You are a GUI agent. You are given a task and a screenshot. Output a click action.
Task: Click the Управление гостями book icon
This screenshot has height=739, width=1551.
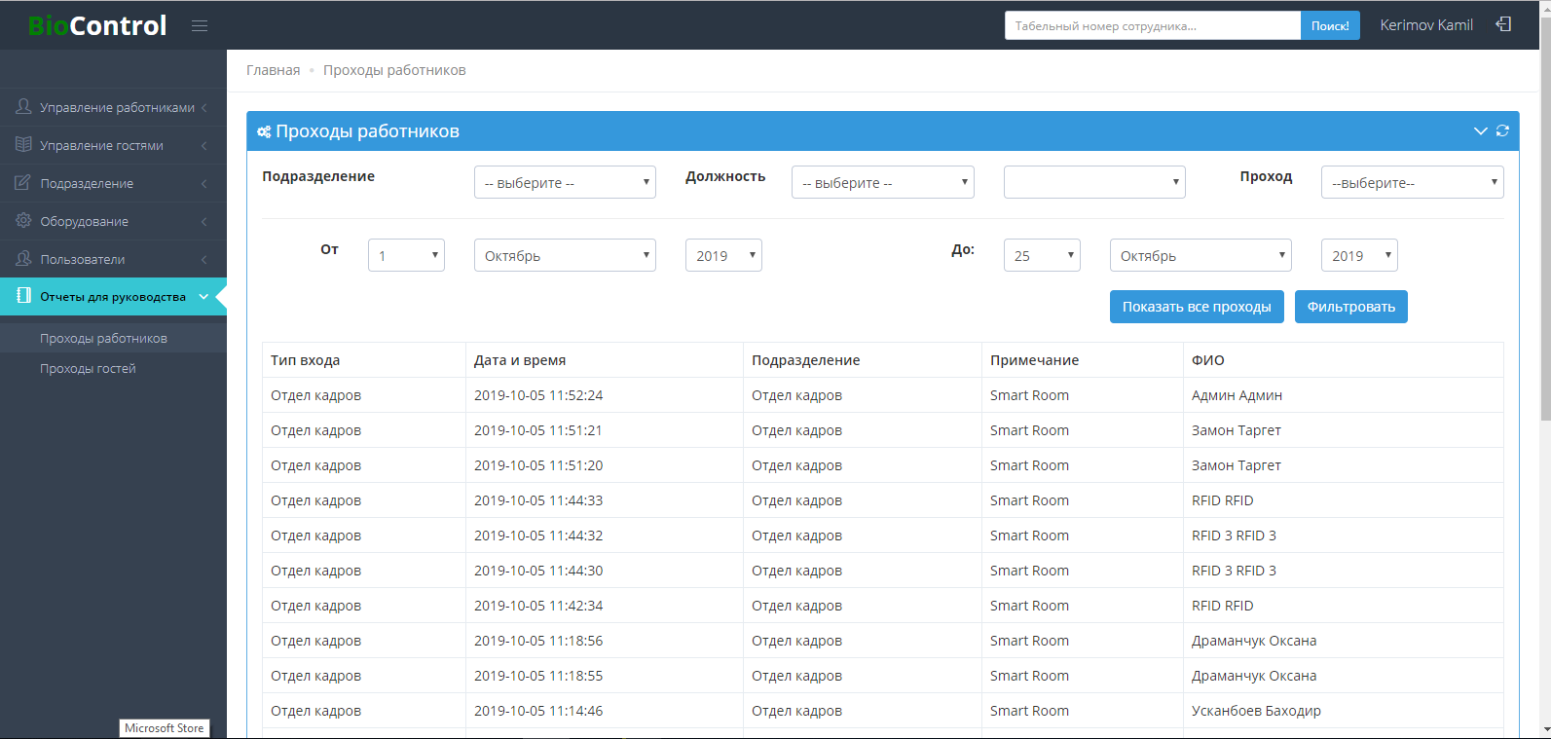23,145
